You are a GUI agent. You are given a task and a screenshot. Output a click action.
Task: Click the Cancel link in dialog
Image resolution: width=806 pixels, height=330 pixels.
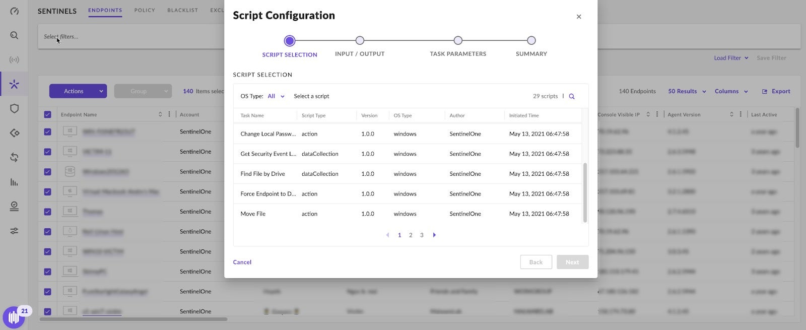(x=242, y=262)
